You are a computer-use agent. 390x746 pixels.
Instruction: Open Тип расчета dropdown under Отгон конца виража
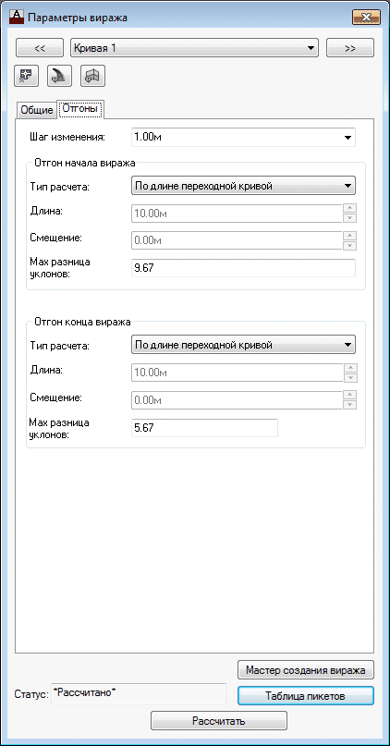point(243,345)
